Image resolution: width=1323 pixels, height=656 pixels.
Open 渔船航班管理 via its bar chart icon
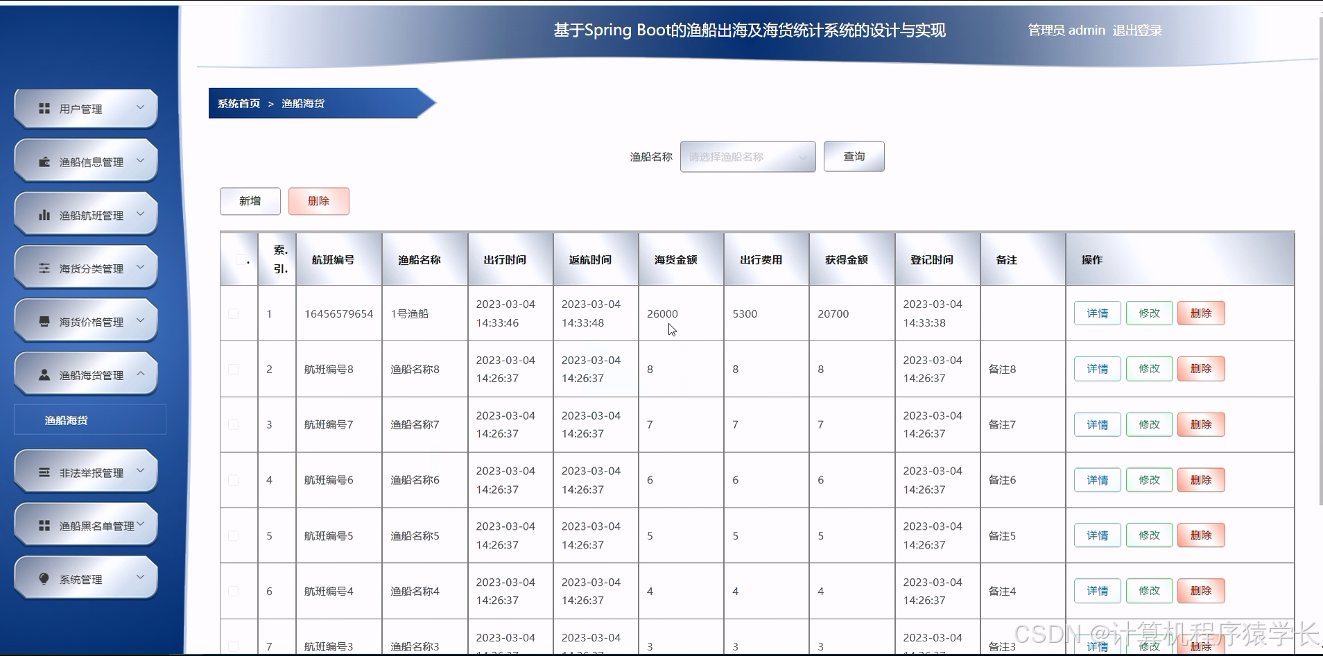[44, 214]
